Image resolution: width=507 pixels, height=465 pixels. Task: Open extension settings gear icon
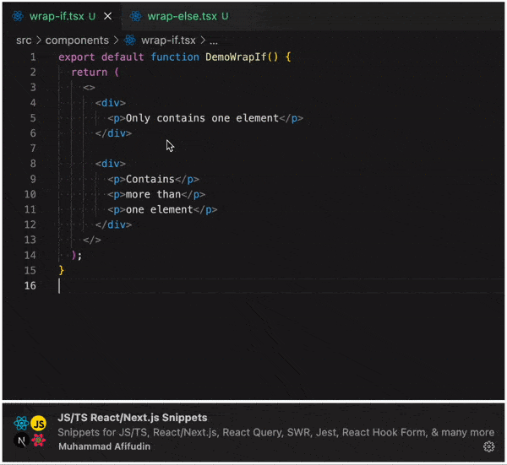488,446
